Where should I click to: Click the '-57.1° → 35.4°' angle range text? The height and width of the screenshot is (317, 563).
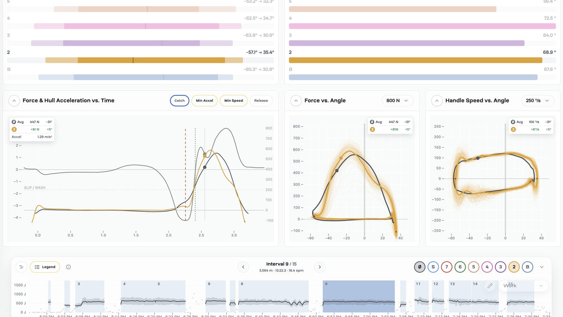click(260, 52)
